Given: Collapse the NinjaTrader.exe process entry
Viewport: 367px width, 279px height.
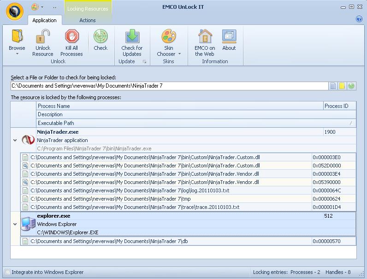Looking at the screenshot, I should coord(15,141).
